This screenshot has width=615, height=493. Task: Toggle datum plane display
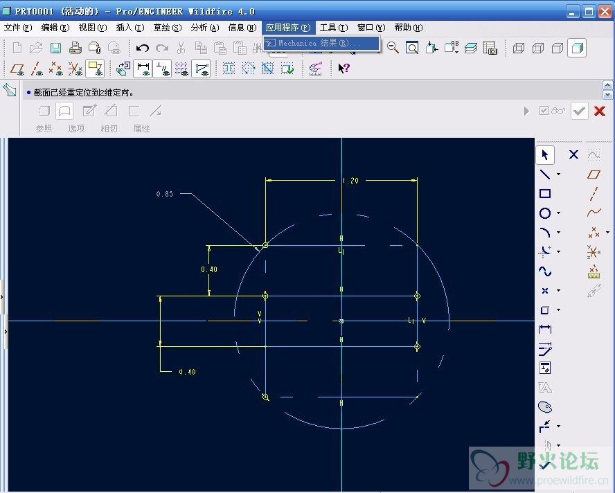click(x=17, y=69)
